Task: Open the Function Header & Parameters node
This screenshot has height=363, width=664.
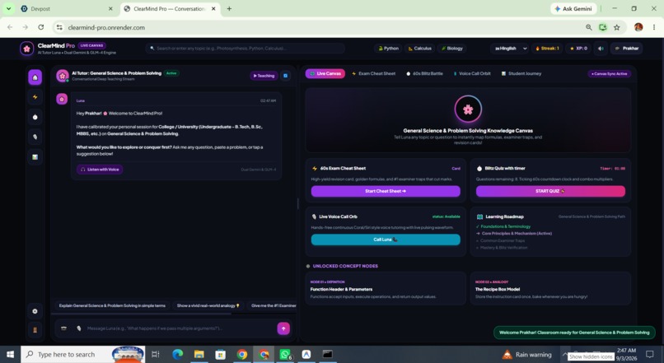Action: pyautogui.click(x=386, y=289)
